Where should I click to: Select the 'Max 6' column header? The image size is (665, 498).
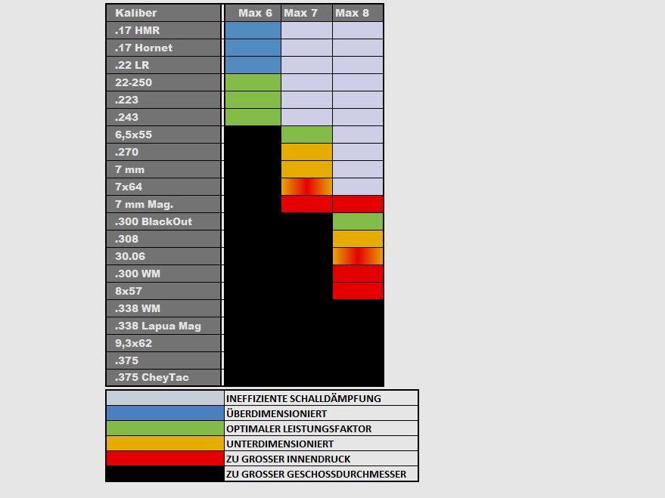click(253, 13)
